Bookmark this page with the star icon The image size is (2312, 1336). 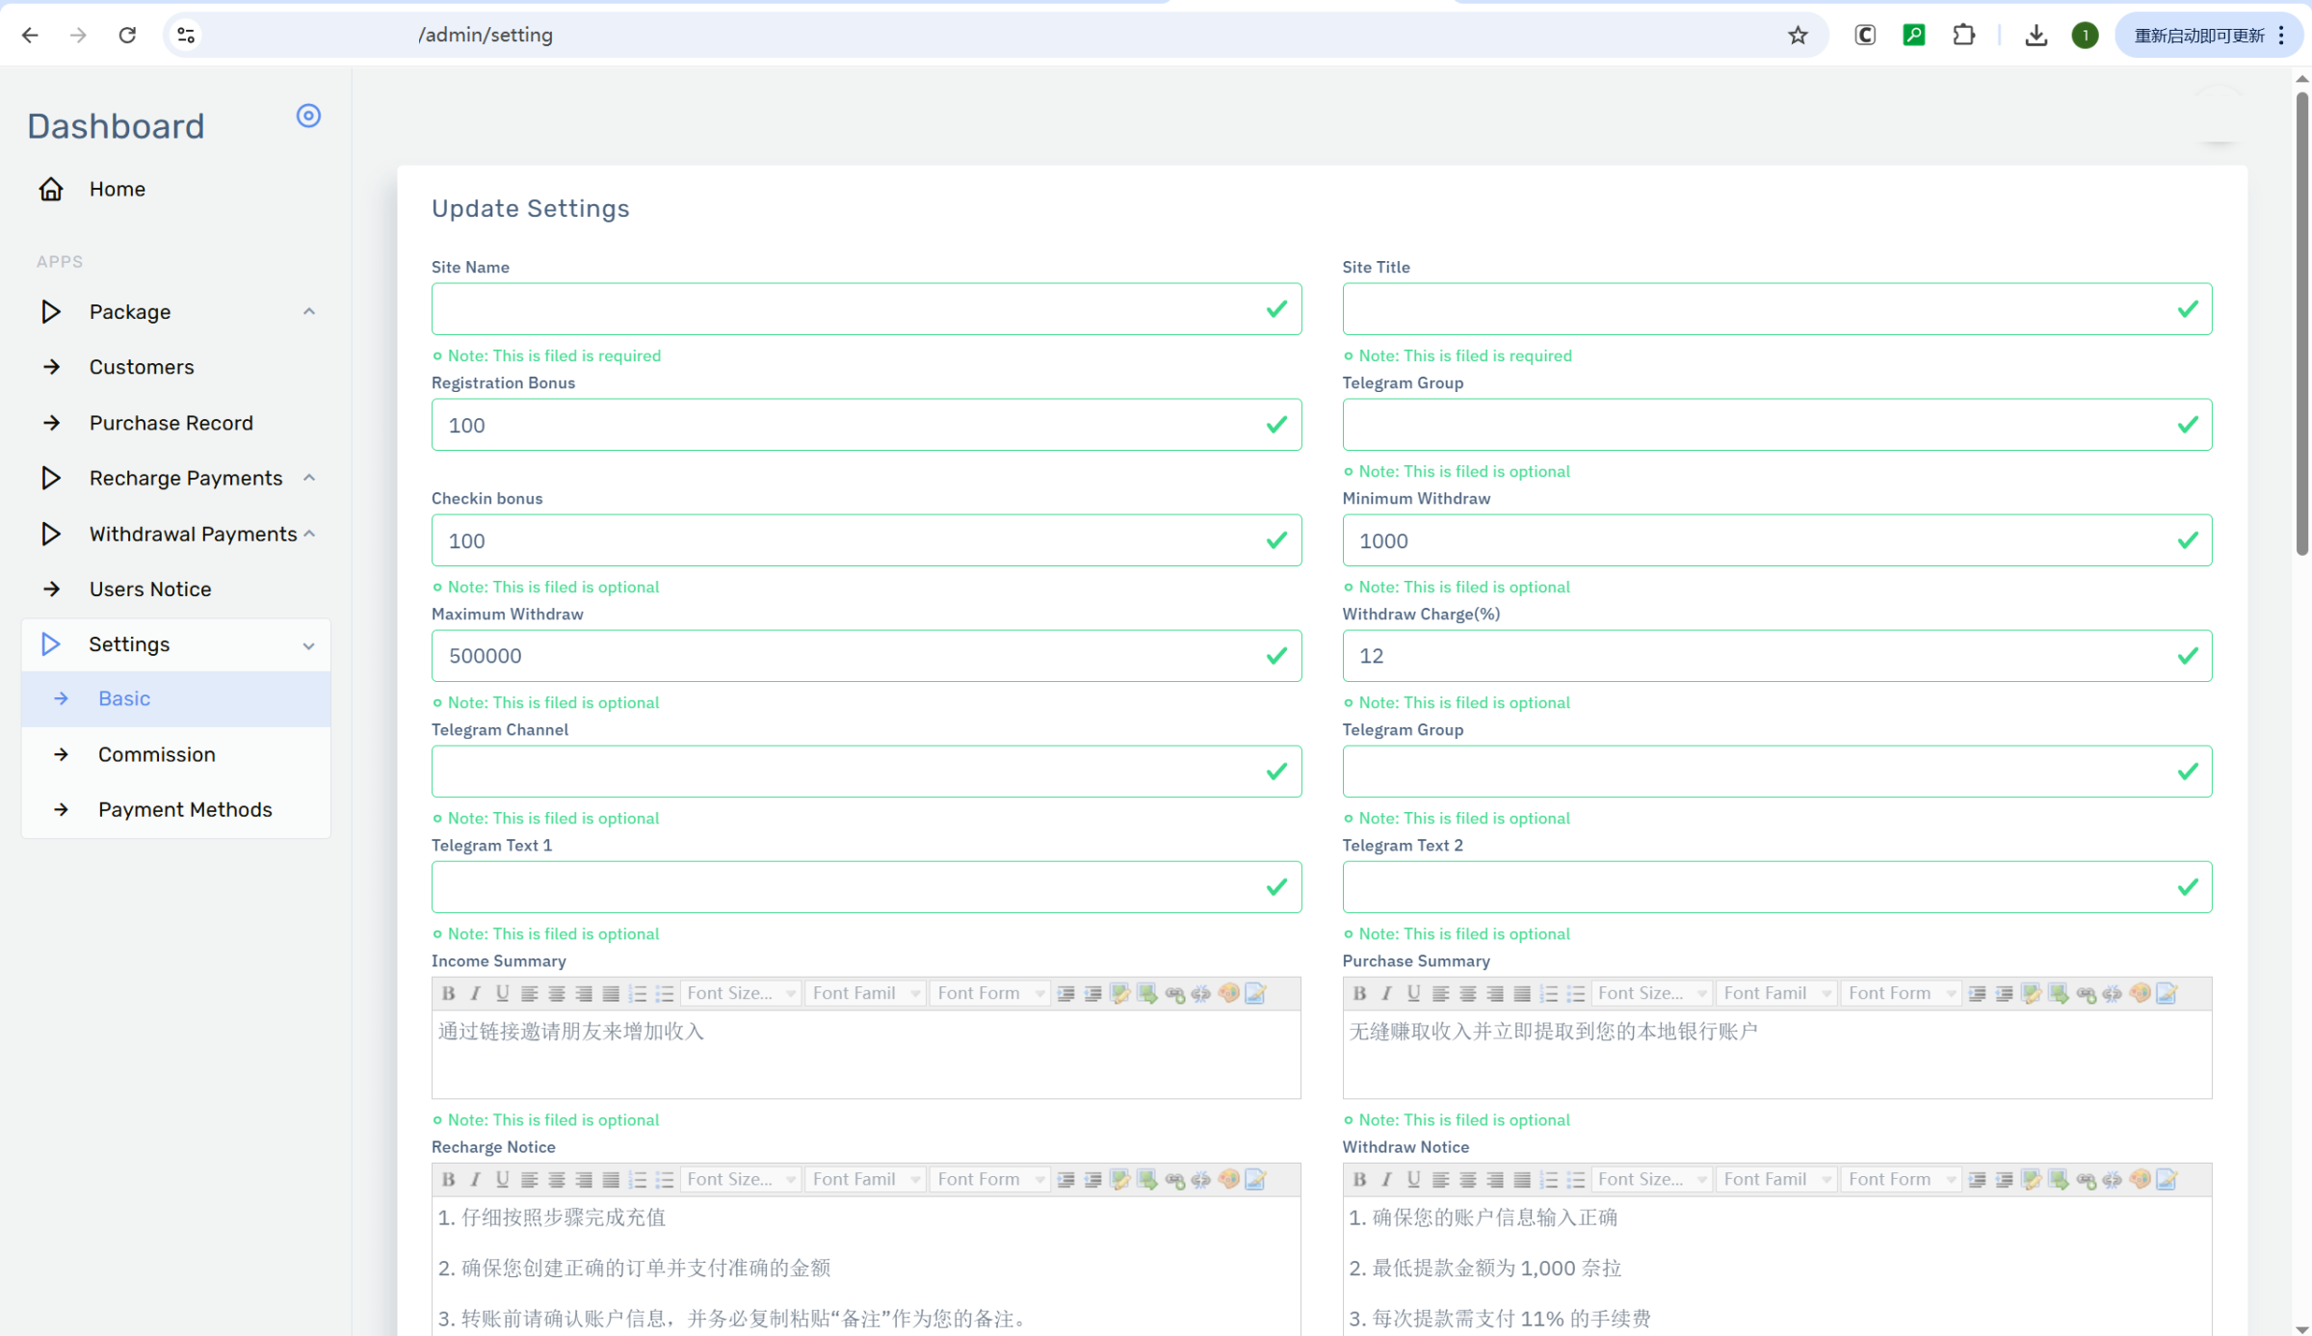[x=1798, y=36]
